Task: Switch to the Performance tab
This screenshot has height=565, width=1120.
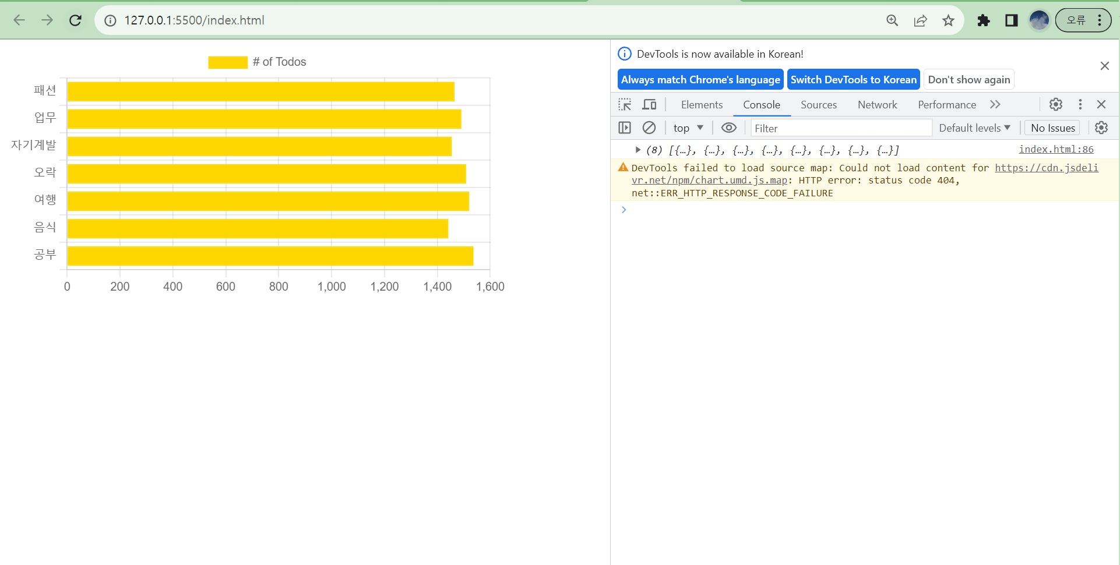Action: click(946, 105)
